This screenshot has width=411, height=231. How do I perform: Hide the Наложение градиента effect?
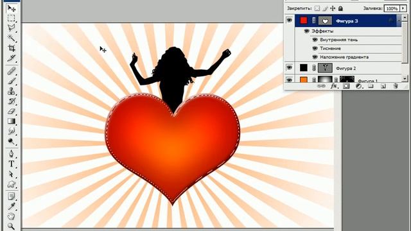(x=315, y=57)
